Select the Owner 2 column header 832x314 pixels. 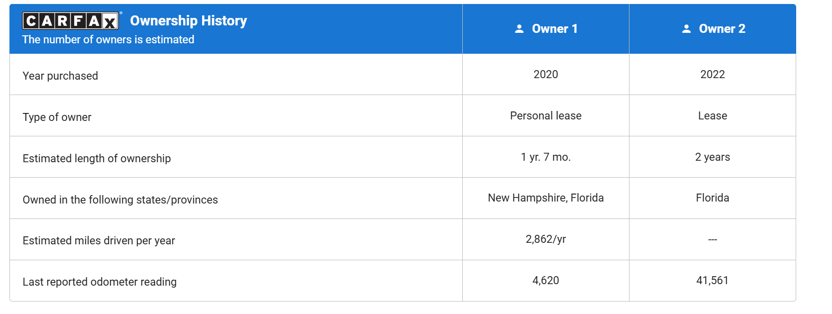713,29
